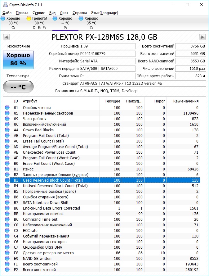Click status orb for Доступное резервное место row
The height and width of the screenshot is (276, 209).
coord(7,253)
